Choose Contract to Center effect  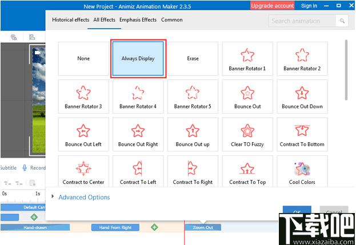(x=83, y=172)
